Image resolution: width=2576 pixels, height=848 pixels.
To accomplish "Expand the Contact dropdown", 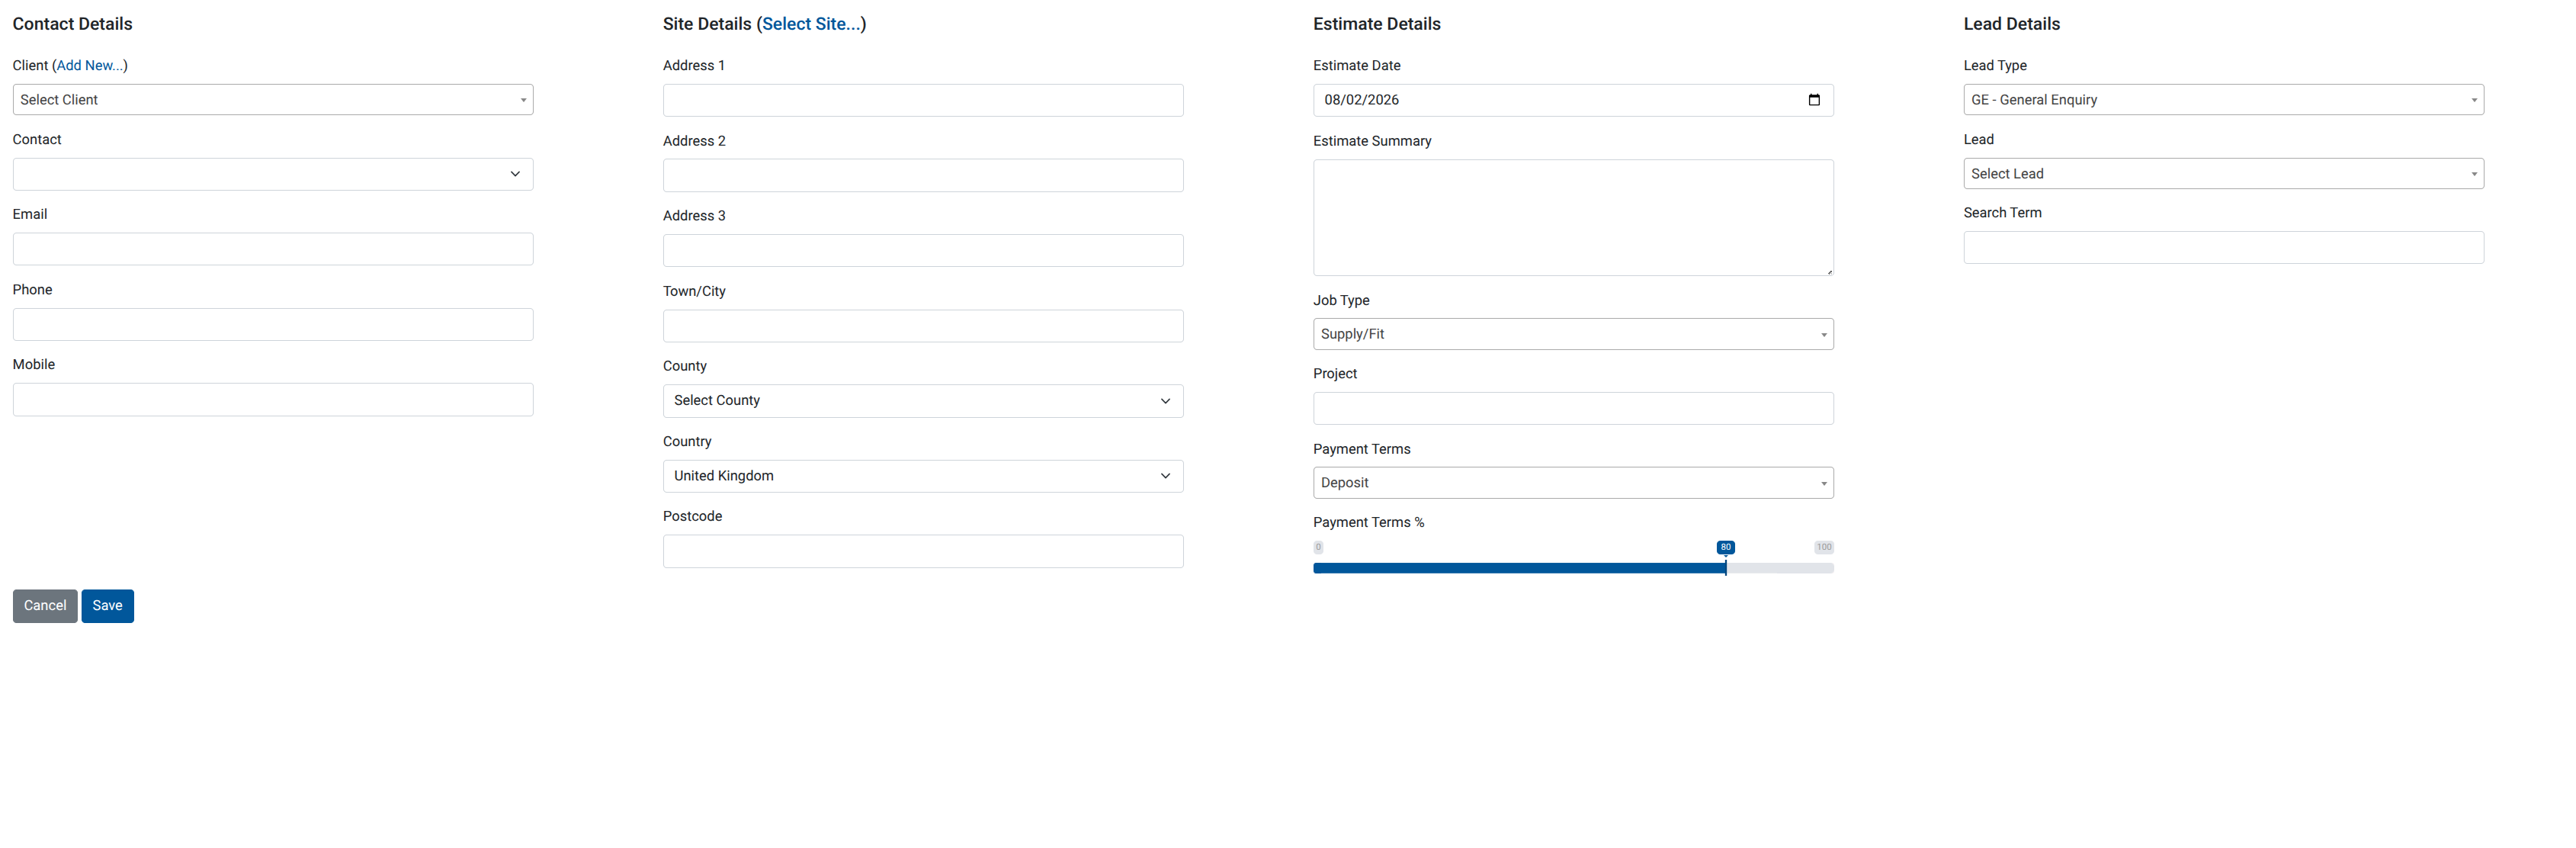I will (272, 174).
